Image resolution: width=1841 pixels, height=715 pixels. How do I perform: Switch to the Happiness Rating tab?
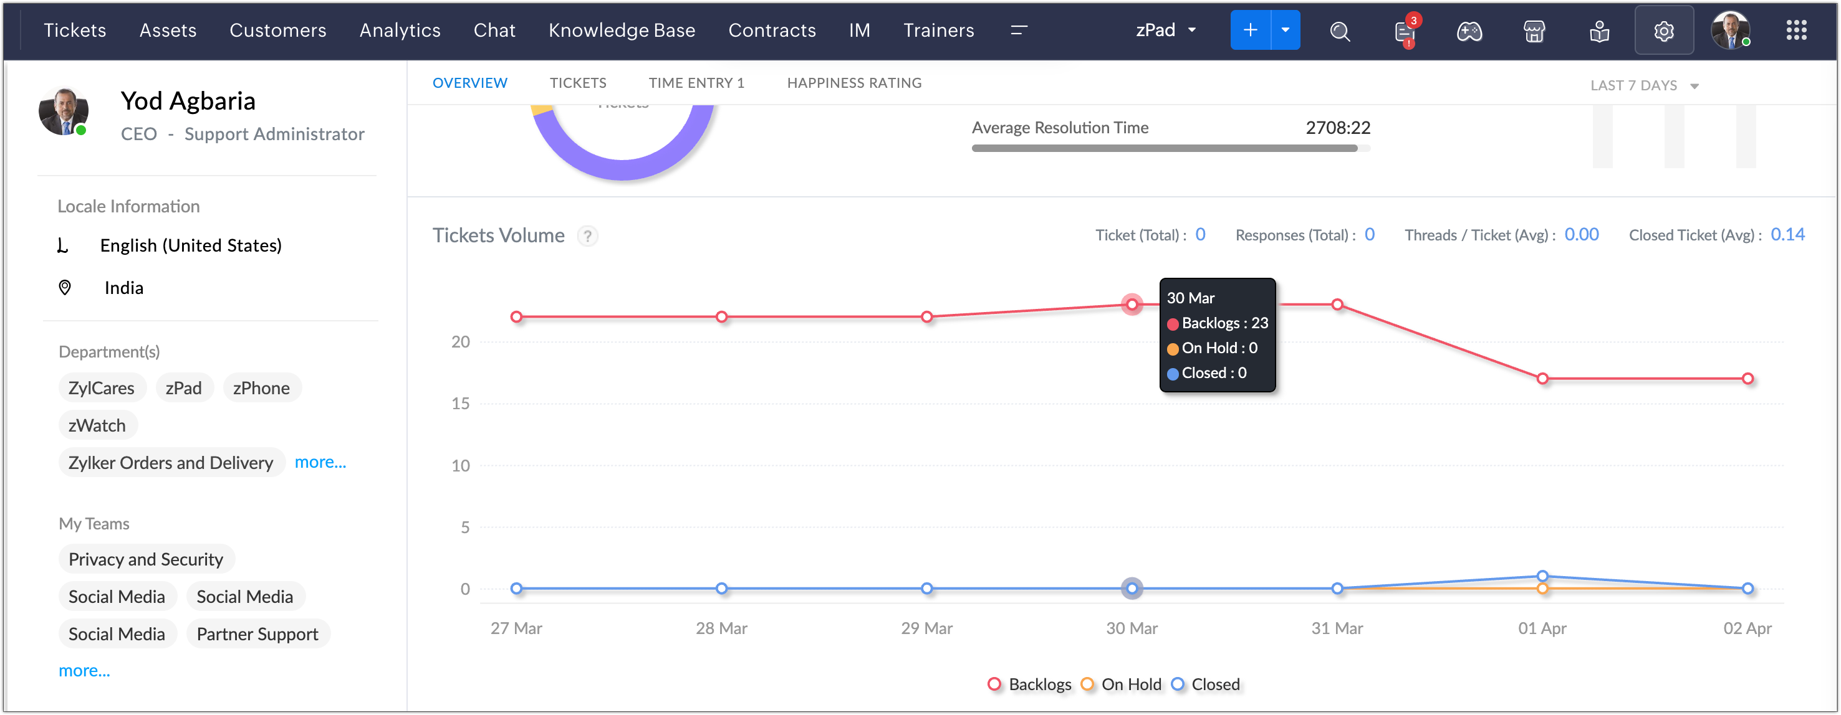(x=854, y=83)
